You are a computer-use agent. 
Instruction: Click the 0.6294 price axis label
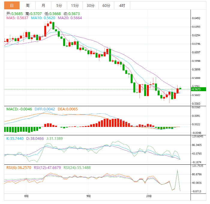click(x=196, y=35)
